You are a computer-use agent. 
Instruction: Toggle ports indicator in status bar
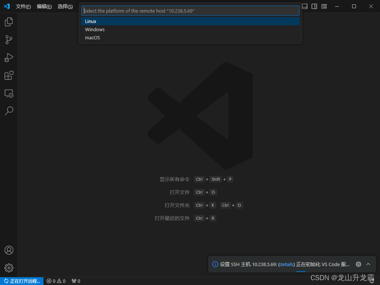[x=75, y=281]
